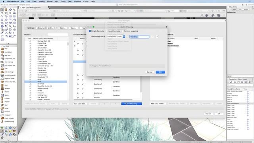Image resolution: width=254 pixels, height=143 pixels.
Task: Expand the DoorPanel3 field row
Action: click(x=78, y=93)
